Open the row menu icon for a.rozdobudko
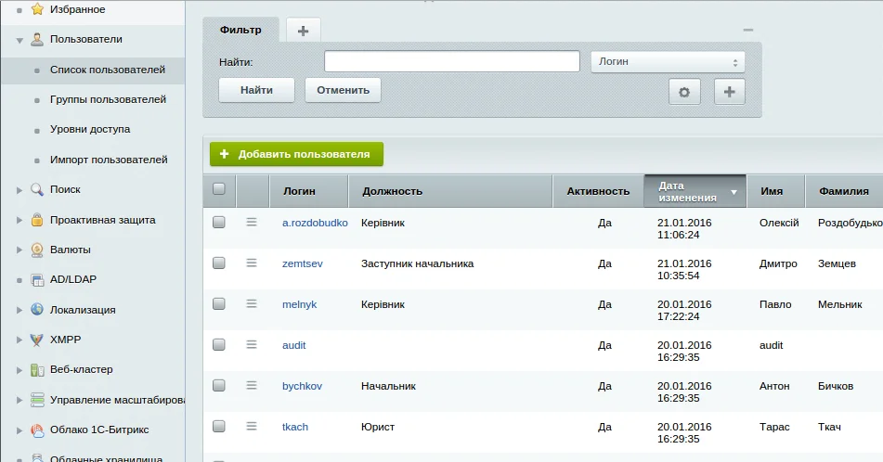 pos(252,223)
